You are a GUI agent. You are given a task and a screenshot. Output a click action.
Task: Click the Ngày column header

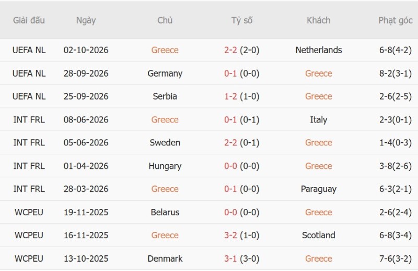click(x=86, y=20)
